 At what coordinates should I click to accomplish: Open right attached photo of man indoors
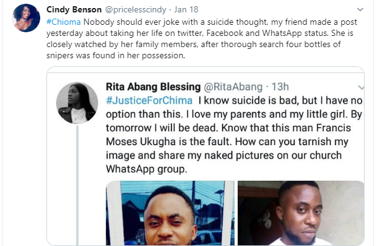tap(301, 213)
